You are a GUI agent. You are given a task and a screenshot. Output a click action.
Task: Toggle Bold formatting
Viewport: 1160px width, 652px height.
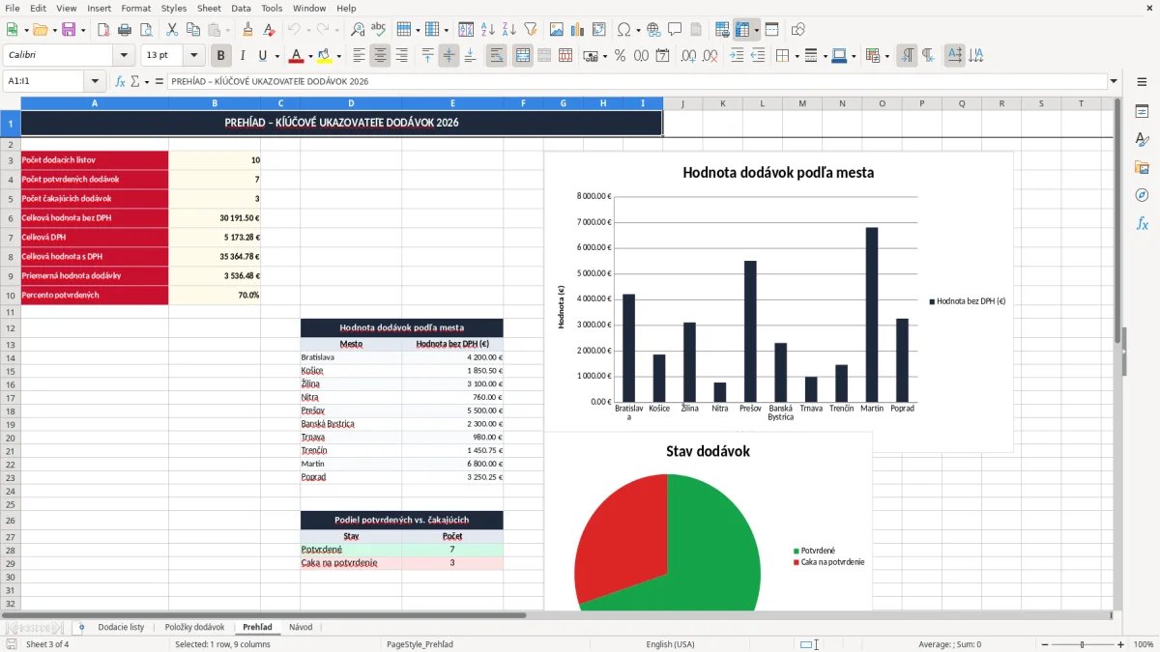(221, 56)
